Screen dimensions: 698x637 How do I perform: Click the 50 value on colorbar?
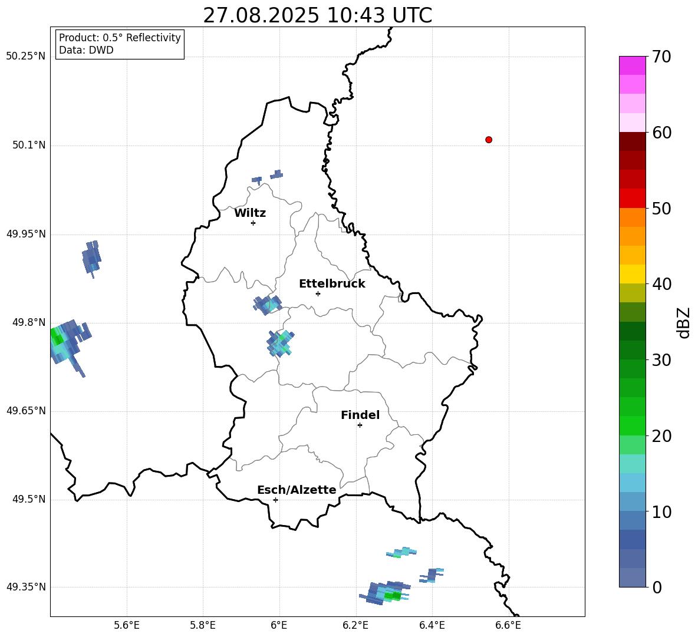point(661,209)
